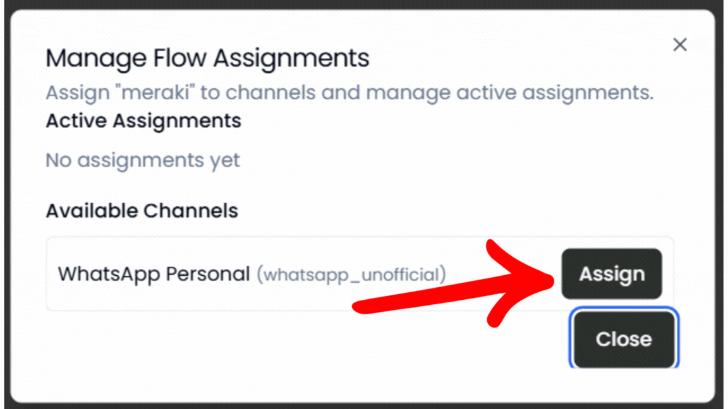
Task: Dismiss the dialog with the X icon
Action: [x=679, y=44]
